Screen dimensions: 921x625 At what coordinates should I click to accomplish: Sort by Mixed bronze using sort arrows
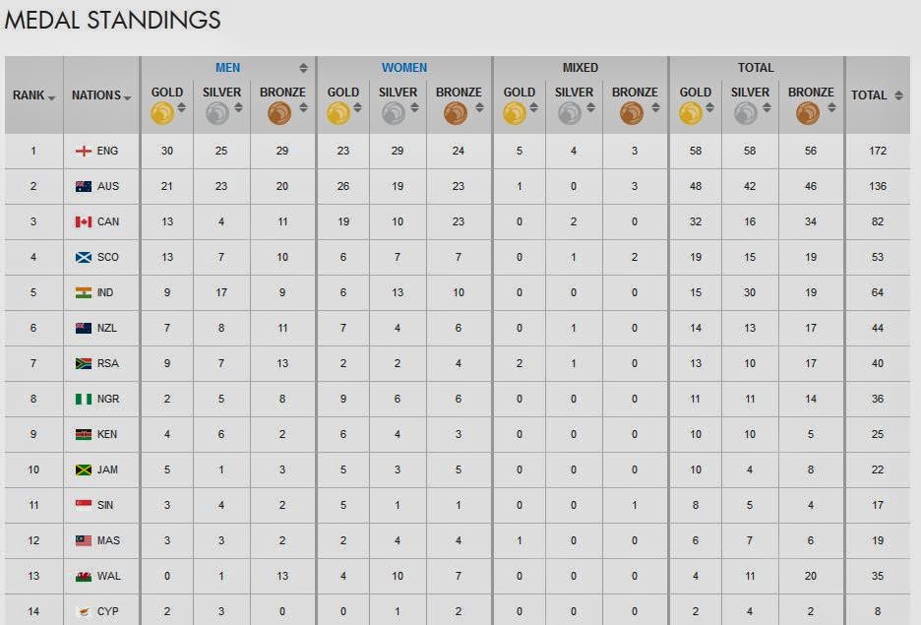pos(655,107)
